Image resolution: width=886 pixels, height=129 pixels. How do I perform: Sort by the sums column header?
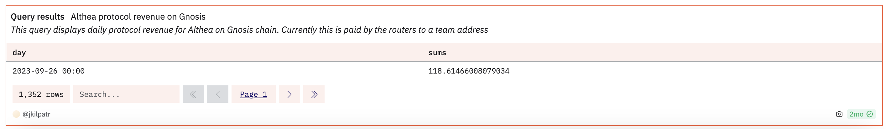tap(437, 53)
